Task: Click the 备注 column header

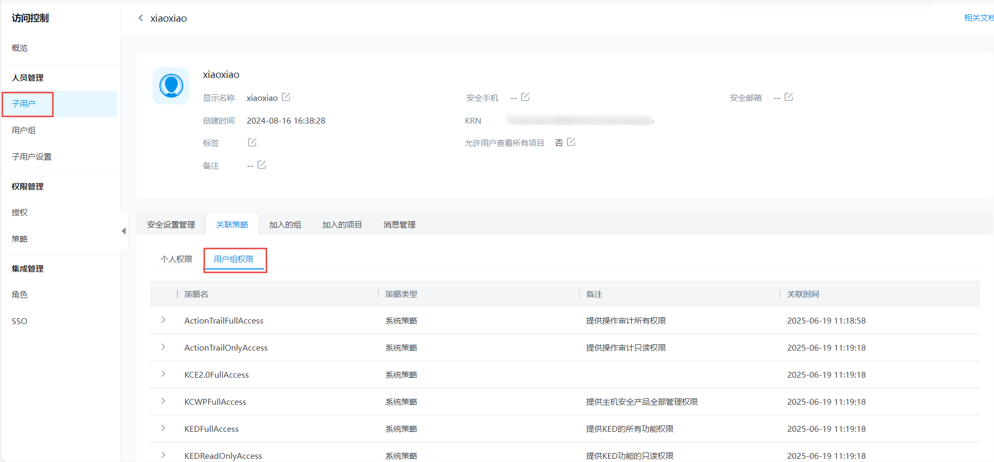Action: coord(594,294)
